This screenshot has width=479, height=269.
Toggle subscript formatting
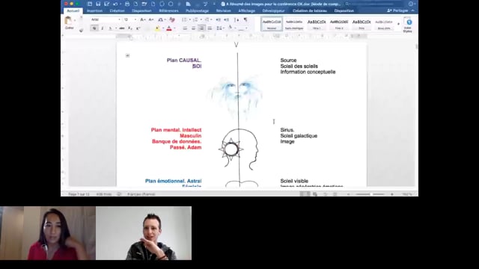pyautogui.click(x=129, y=28)
